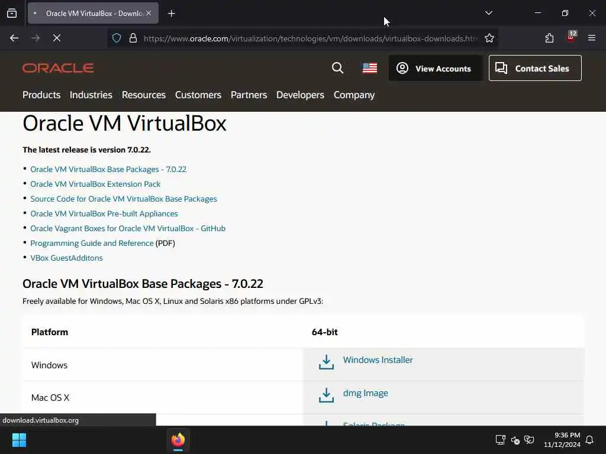Screen dimensions: 606x454
Task: Click the Platform column header
Action: click(50, 332)
